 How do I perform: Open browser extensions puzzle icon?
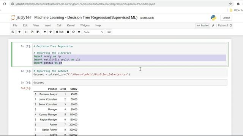238,4
